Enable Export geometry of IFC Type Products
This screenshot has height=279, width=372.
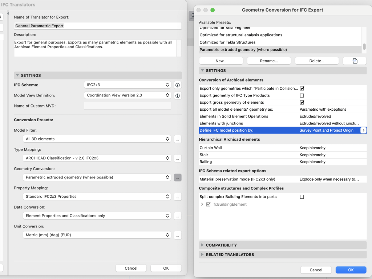[x=302, y=95]
